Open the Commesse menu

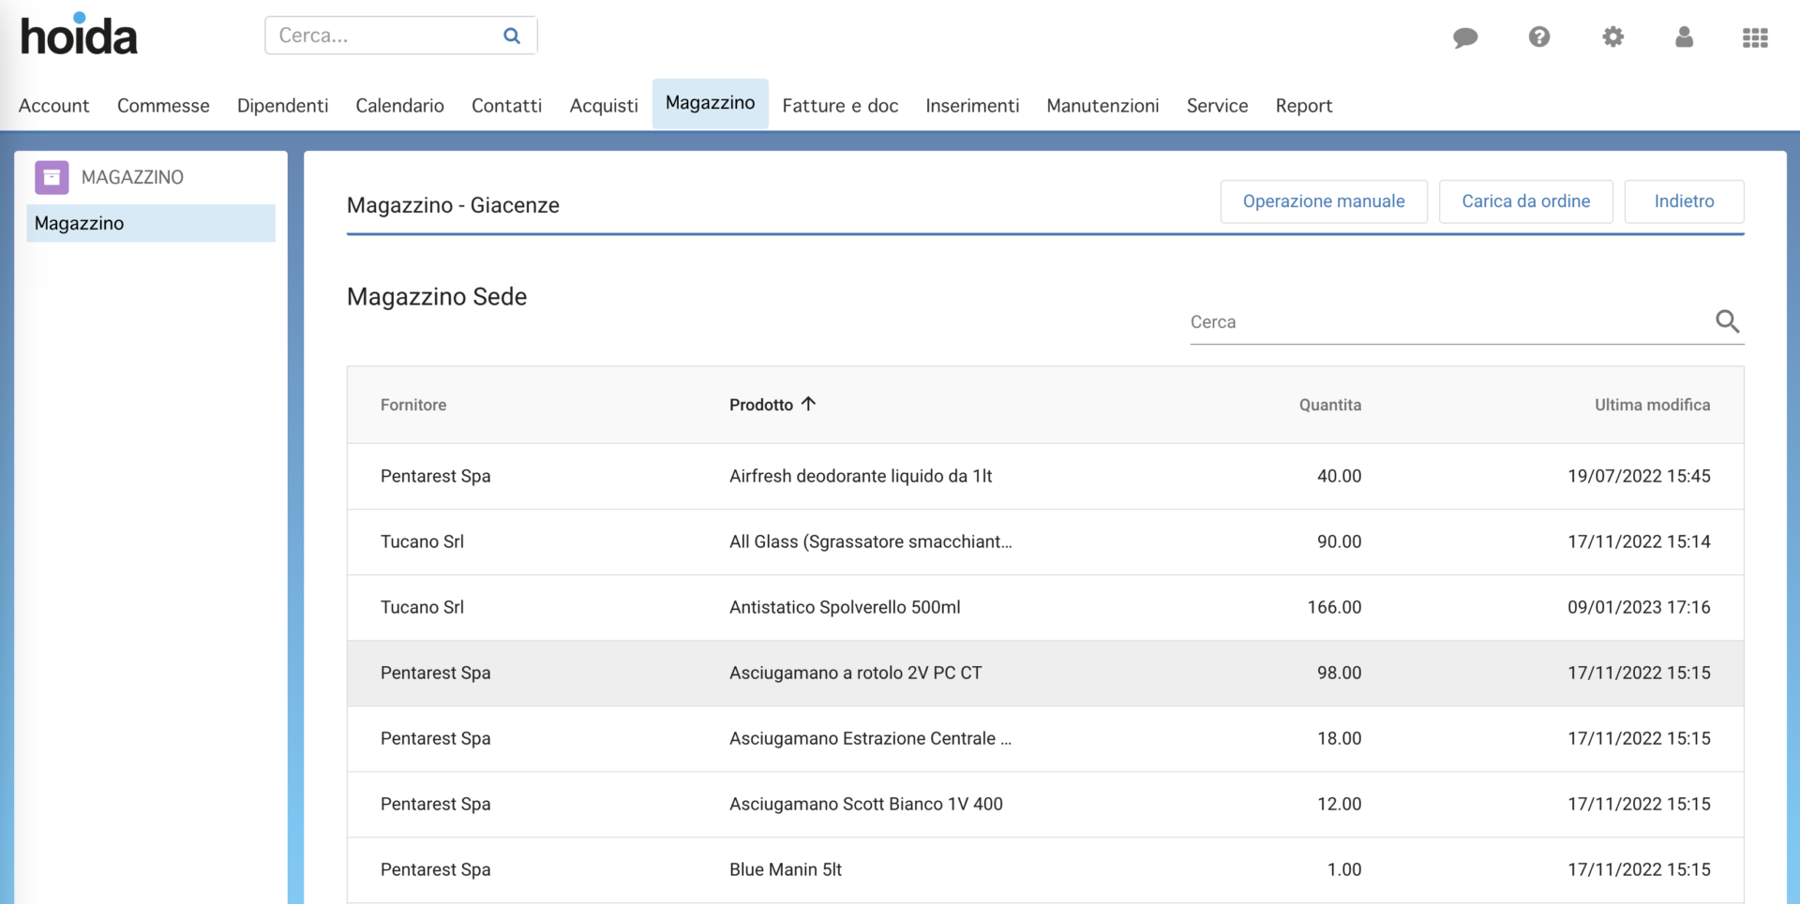(163, 106)
